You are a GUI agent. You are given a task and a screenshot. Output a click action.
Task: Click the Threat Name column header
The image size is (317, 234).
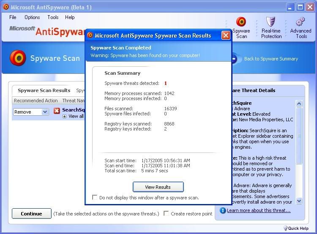(73, 101)
